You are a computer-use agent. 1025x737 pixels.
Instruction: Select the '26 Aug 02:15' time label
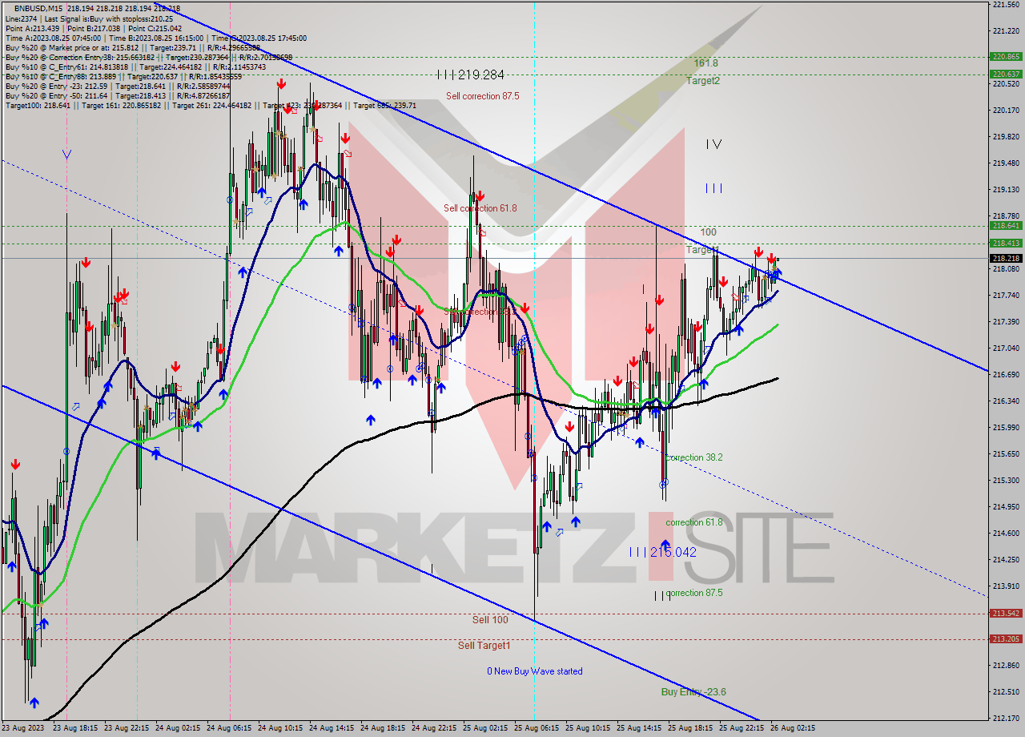pos(793,728)
